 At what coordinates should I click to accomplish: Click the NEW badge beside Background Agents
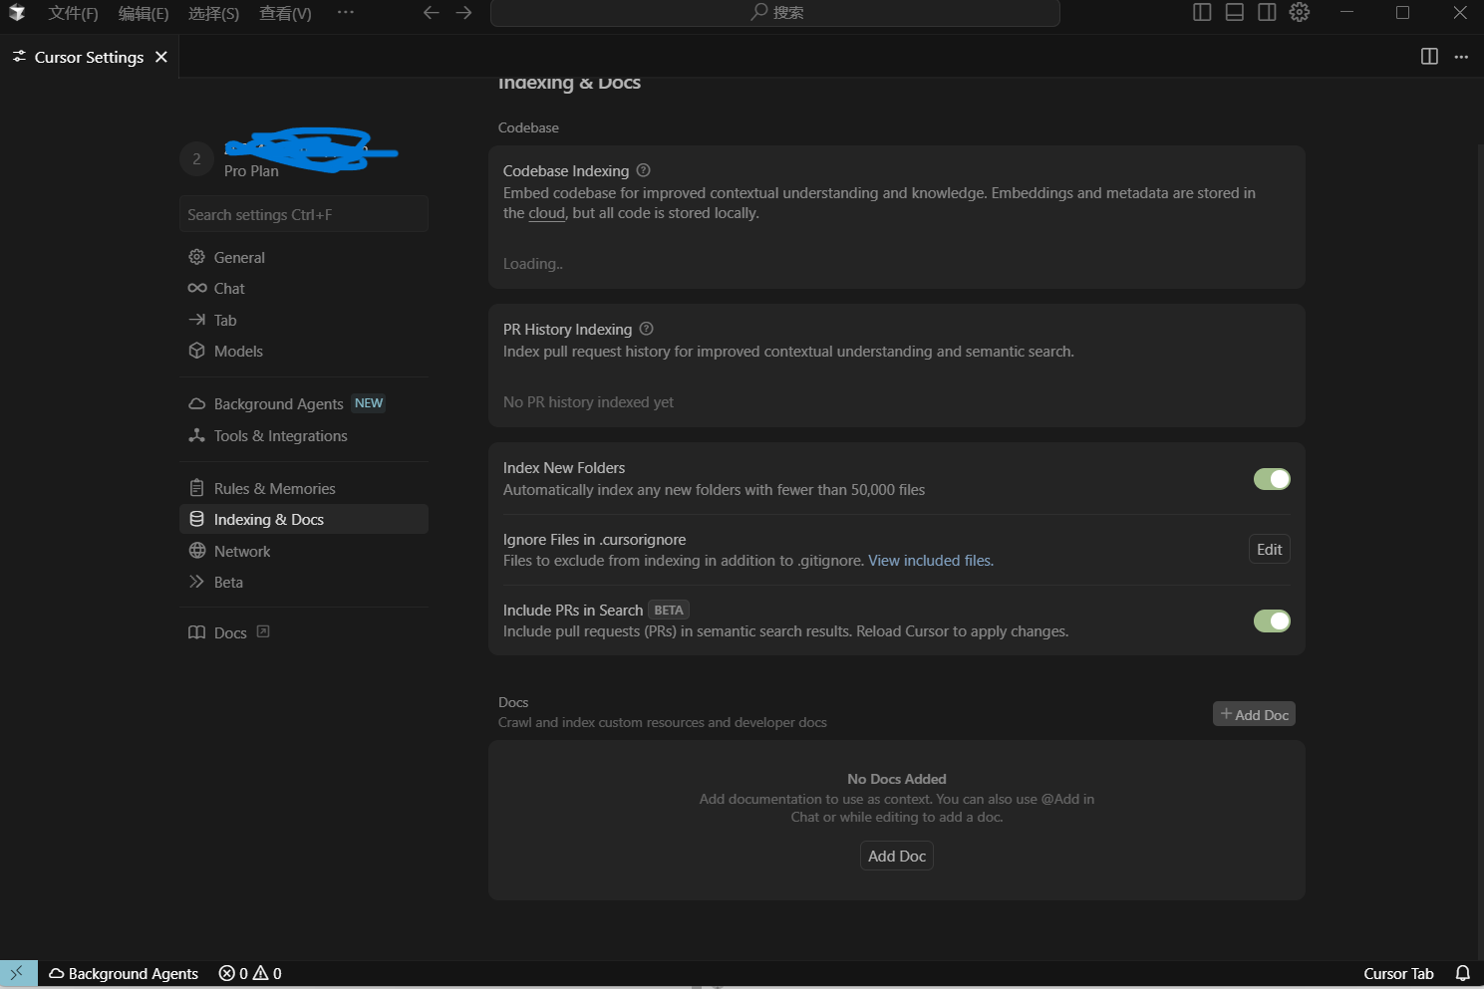(x=369, y=403)
